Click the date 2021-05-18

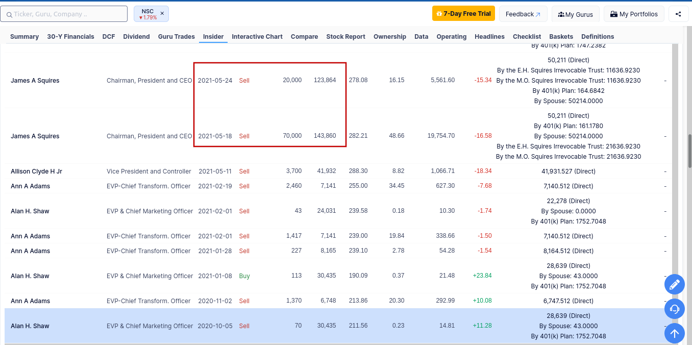pyautogui.click(x=215, y=136)
